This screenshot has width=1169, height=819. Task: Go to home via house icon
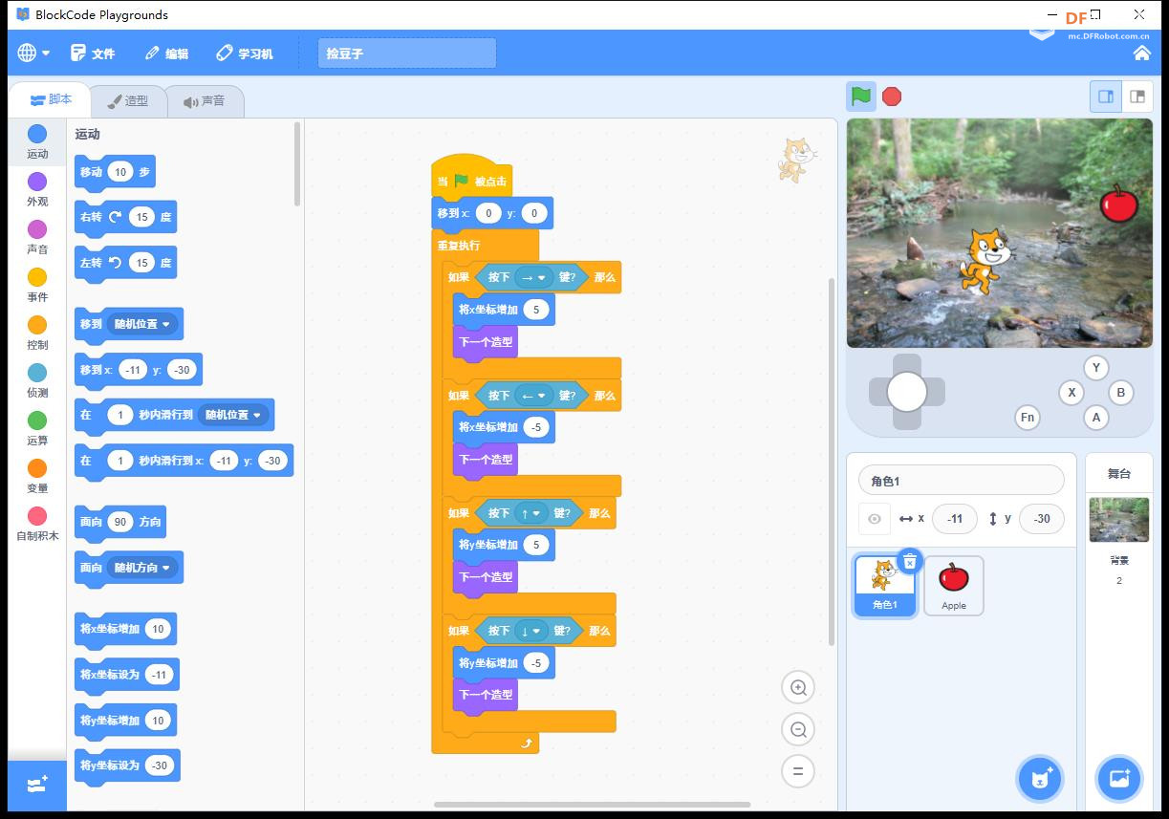[1141, 54]
